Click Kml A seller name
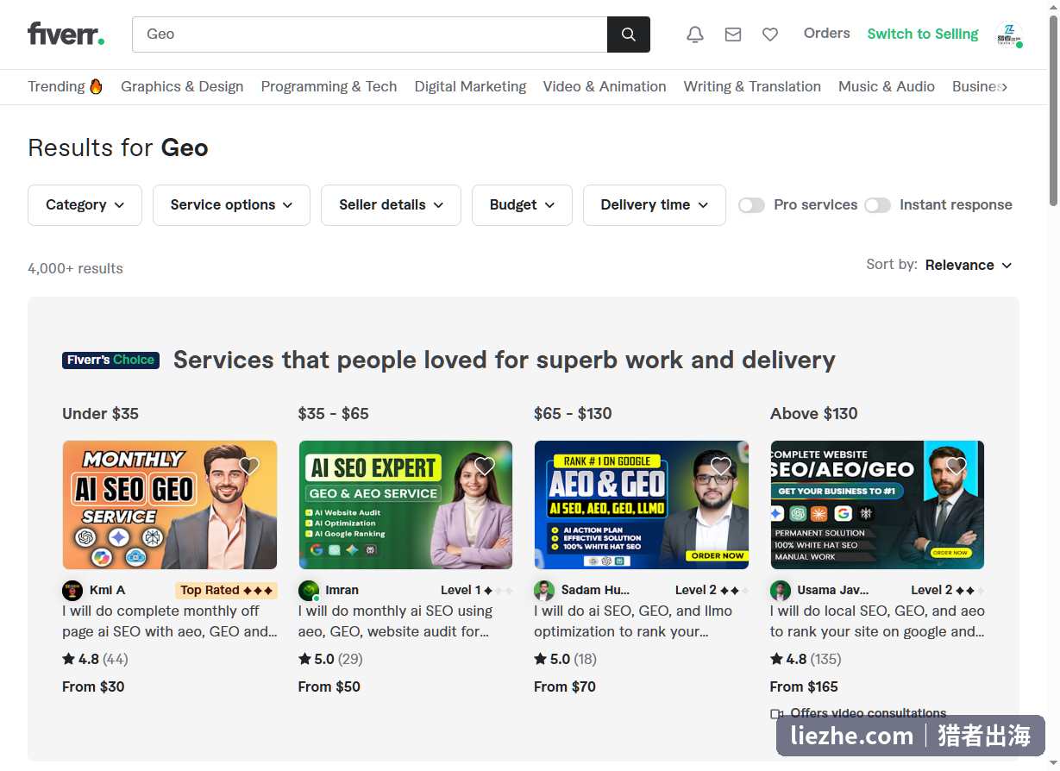 tap(108, 590)
